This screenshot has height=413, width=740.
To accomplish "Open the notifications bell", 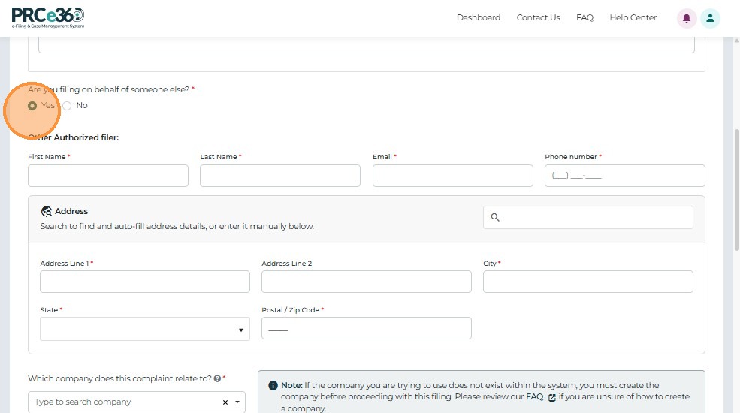I will click(x=687, y=18).
